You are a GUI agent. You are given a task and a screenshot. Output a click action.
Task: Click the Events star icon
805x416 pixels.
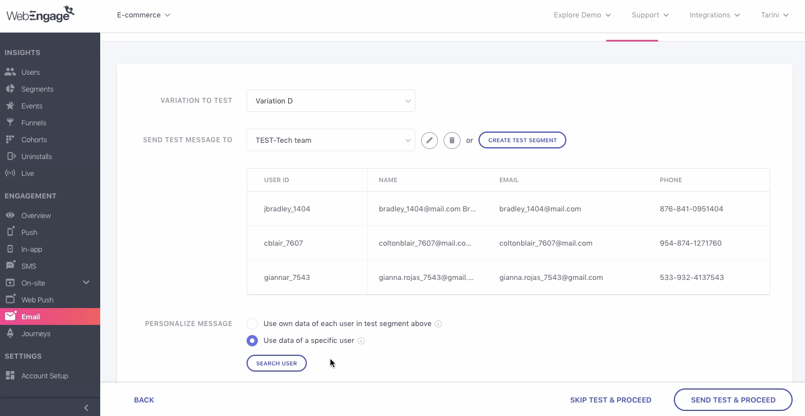(10, 106)
